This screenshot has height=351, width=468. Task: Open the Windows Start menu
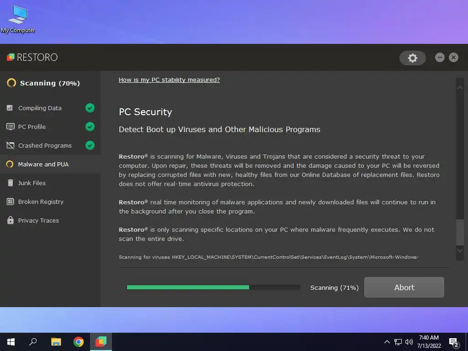(11, 342)
